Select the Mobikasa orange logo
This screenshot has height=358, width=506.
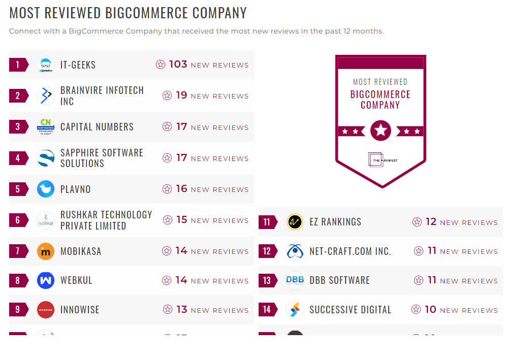point(46,251)
